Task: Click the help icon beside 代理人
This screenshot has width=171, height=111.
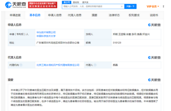Action: 95,65
